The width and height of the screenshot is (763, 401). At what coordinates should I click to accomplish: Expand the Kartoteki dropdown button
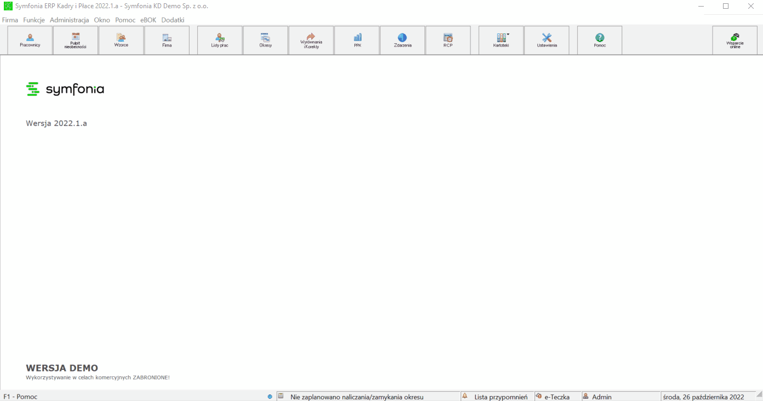[501, 40]
